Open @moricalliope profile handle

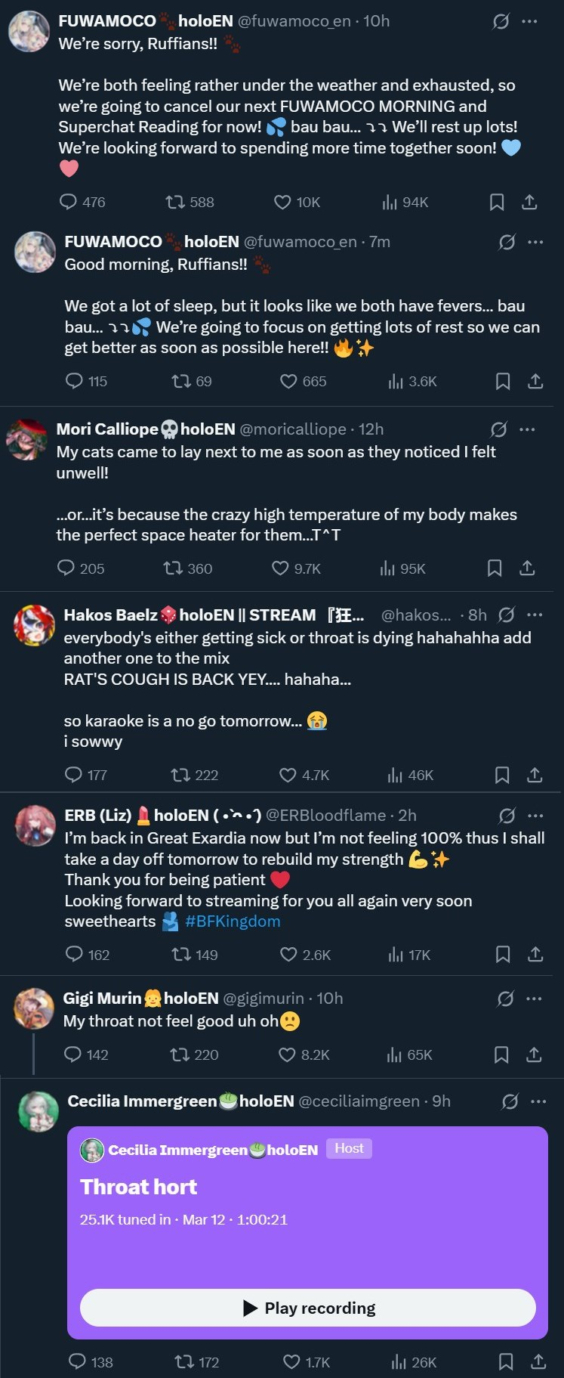(x=293, y=429)
